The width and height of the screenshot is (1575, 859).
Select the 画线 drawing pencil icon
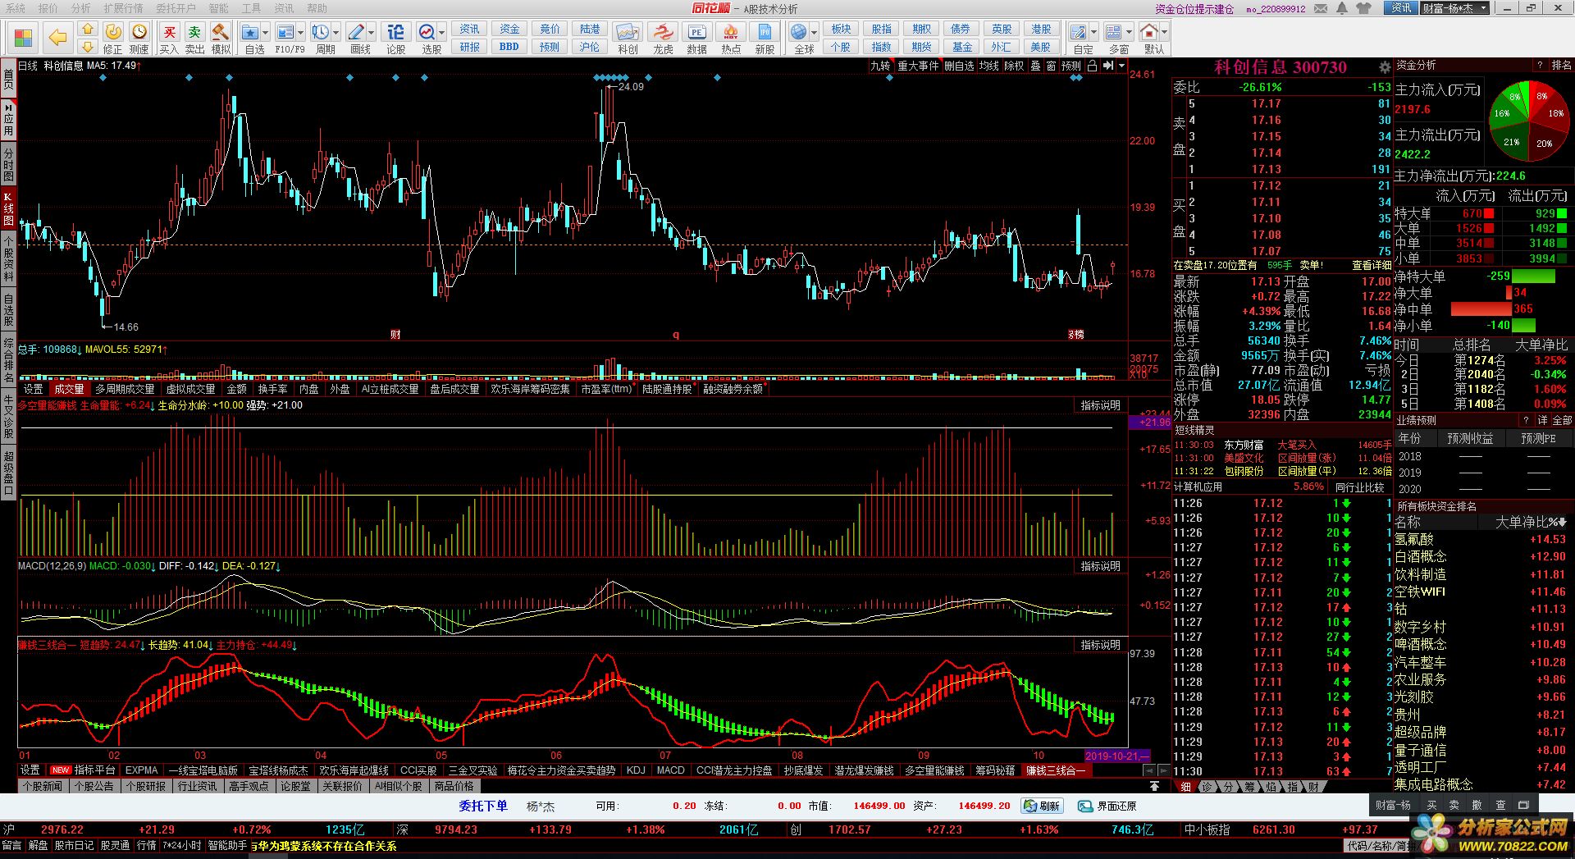tap(356, 32)
